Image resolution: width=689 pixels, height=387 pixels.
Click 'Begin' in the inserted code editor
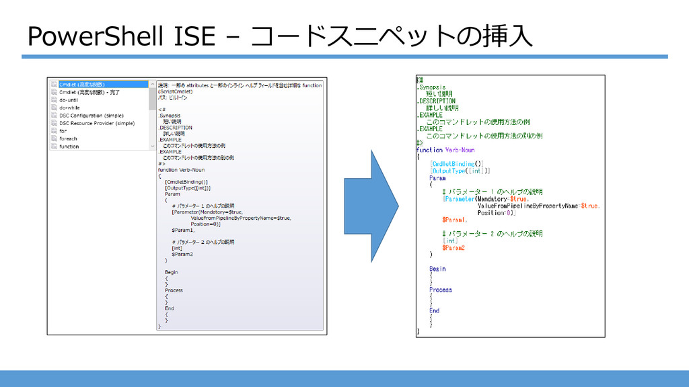pos(437,269)
